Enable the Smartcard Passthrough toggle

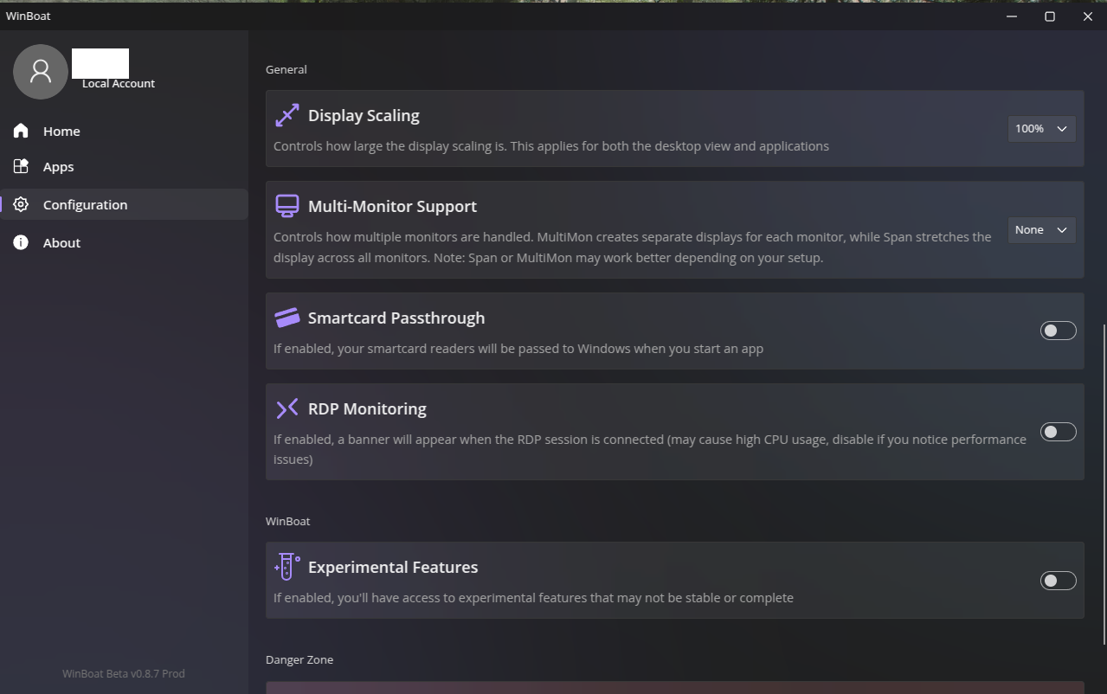tap(1058, 331)
